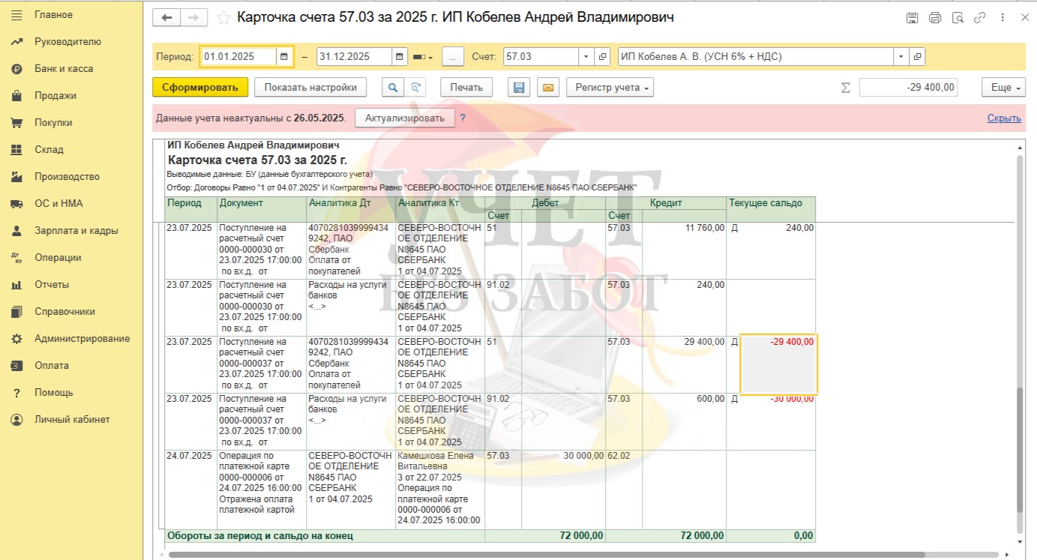
Task: Click the find next search icon
Action: point(415,87)
